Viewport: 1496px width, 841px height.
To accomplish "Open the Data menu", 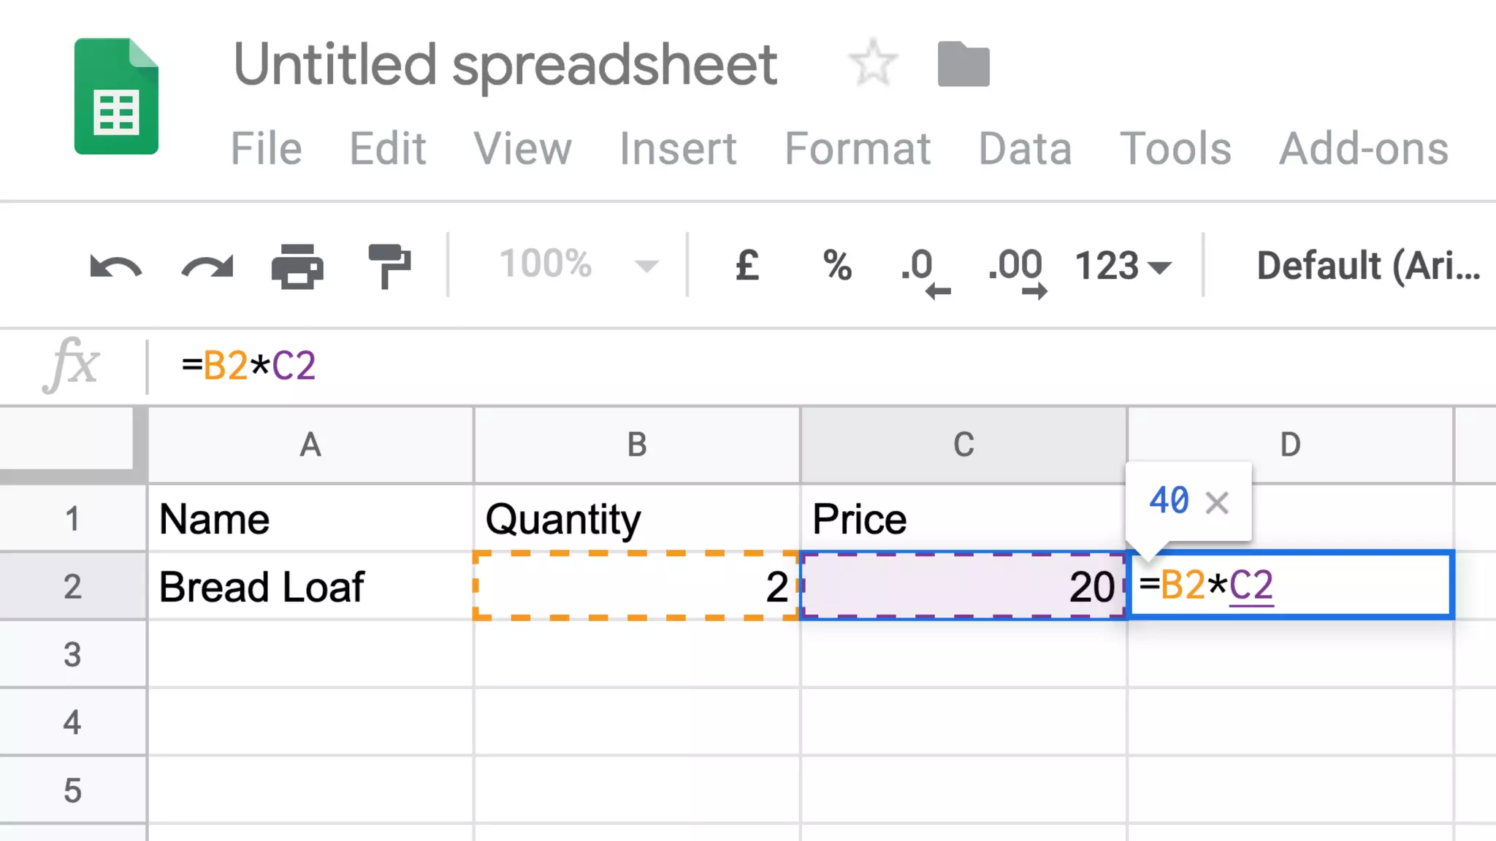I will tap(1025, 149).
